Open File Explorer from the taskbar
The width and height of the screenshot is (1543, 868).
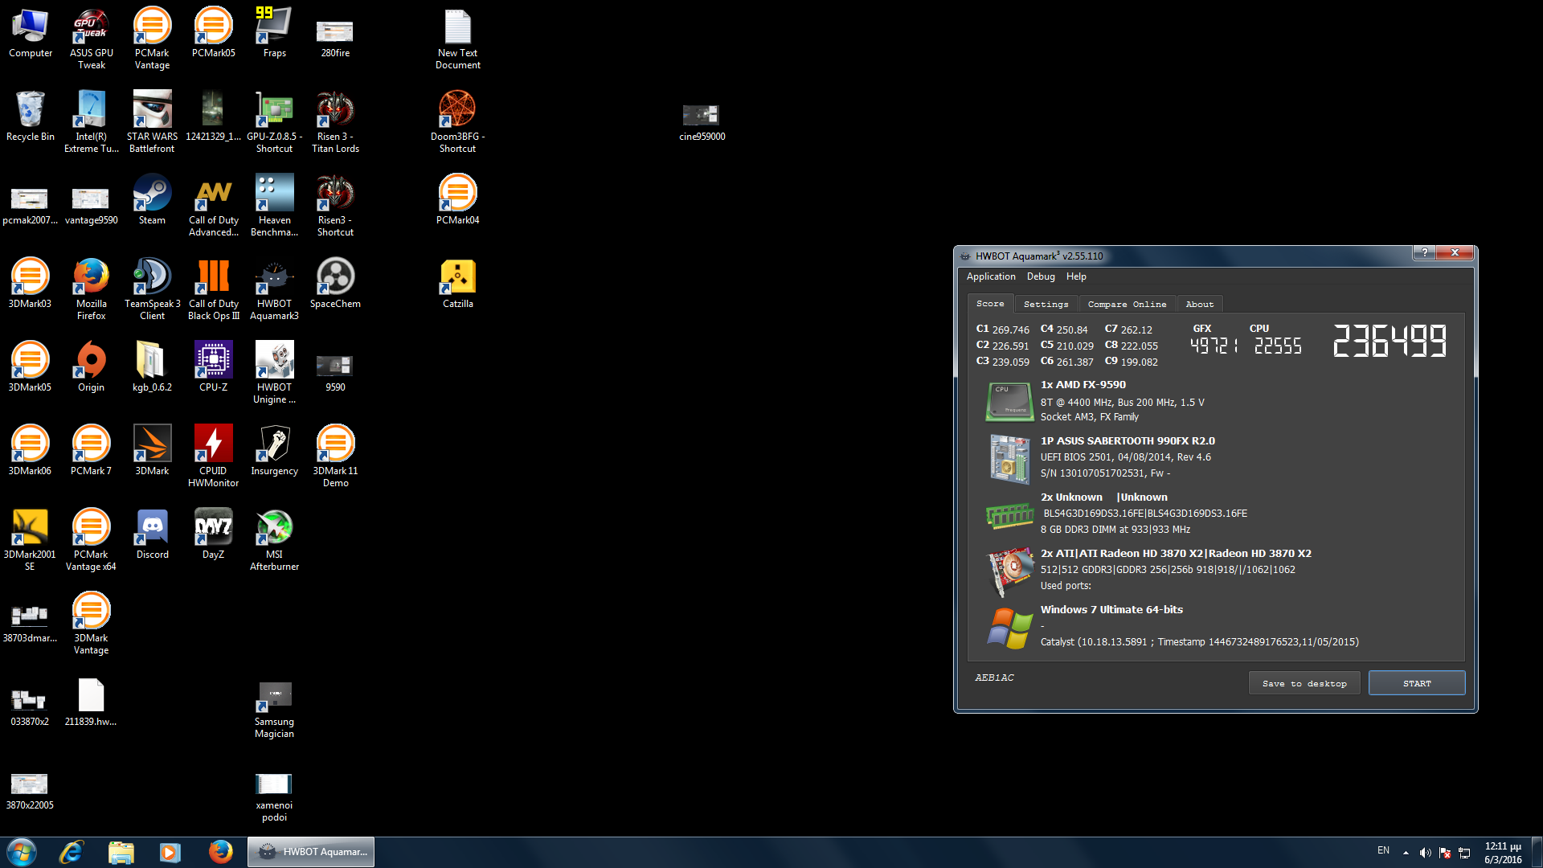point(121,852)
